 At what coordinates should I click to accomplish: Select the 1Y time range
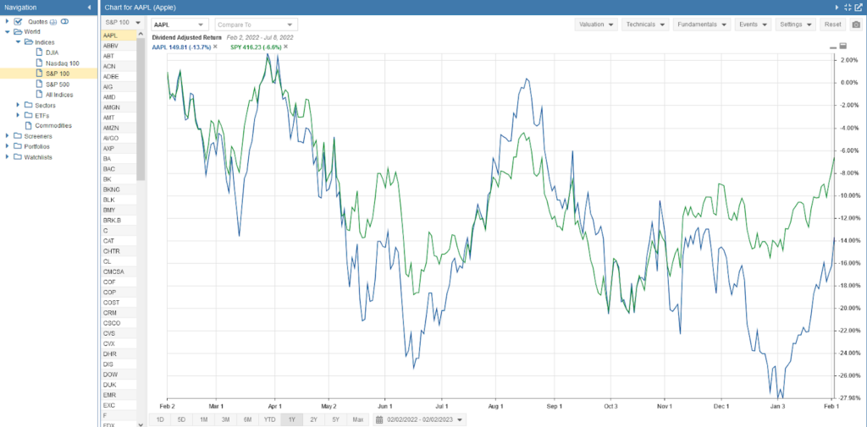[292, 420]
